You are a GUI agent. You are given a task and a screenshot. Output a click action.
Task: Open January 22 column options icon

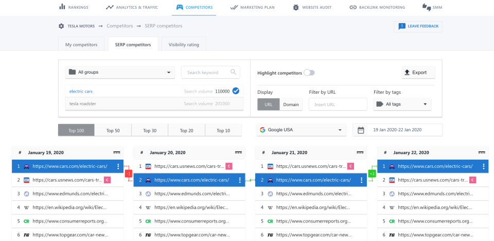pos(482,152)
